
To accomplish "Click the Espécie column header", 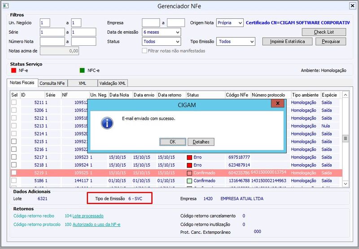I will point(330,95).
